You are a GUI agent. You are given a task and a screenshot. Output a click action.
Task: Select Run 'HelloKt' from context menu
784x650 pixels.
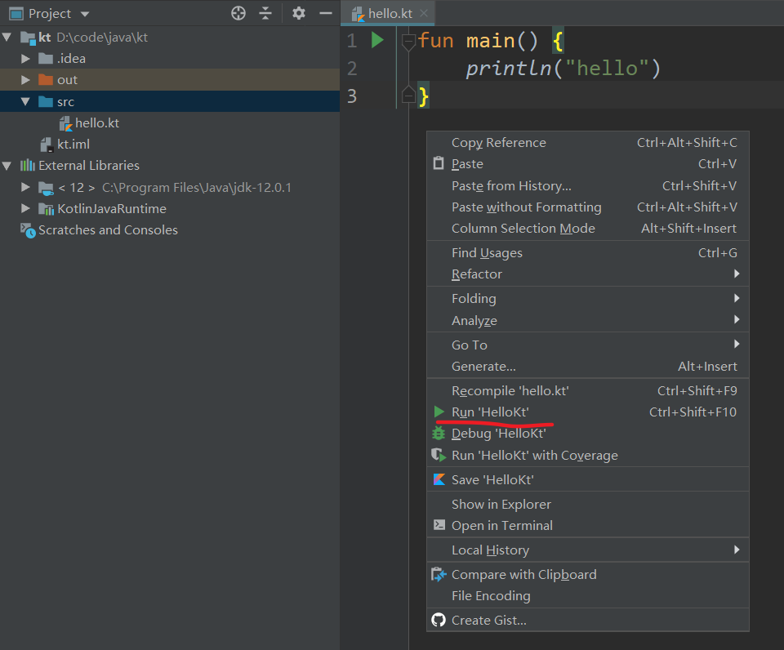click(490, 412)
